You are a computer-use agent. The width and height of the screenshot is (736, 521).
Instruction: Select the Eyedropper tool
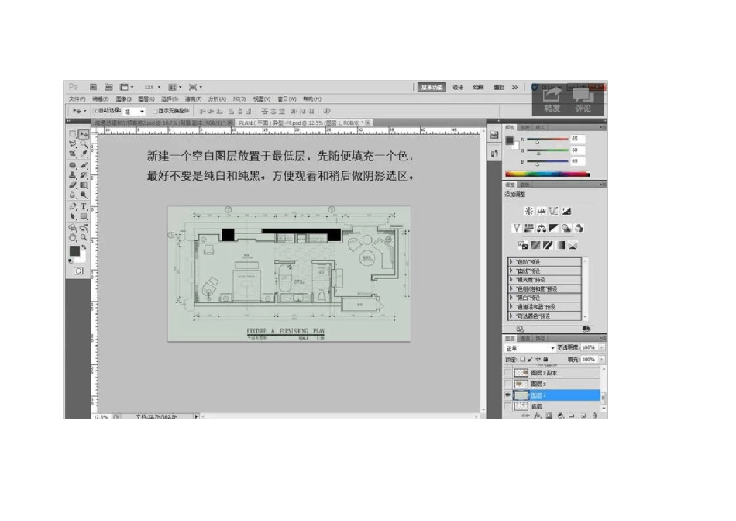[x=84, y=154]
